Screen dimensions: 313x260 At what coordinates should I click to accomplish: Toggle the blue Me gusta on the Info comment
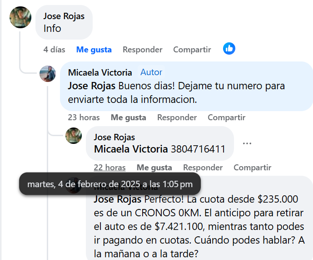pyautogui.click(x=94, y=50)
